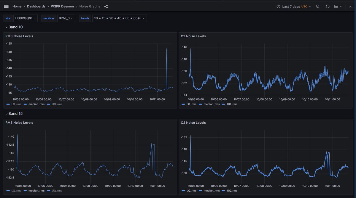
Task: Open Dashboards from the breadcrumb
Action: pos(36,6)
